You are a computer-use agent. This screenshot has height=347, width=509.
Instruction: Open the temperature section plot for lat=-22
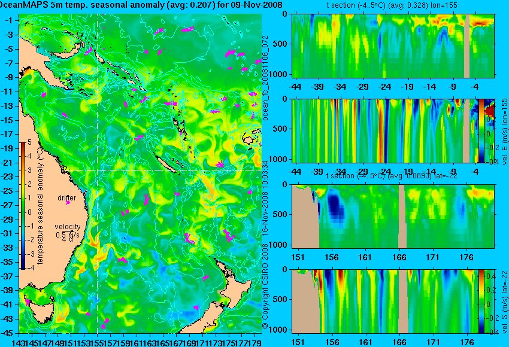click(x=393, y=216)
